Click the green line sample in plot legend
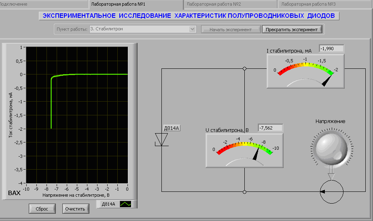 [x=126, y=204]
